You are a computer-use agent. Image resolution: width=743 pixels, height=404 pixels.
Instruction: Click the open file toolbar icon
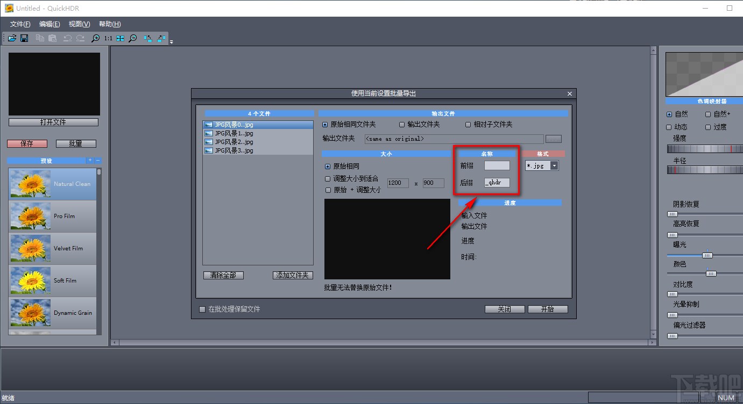coord(12,38)
